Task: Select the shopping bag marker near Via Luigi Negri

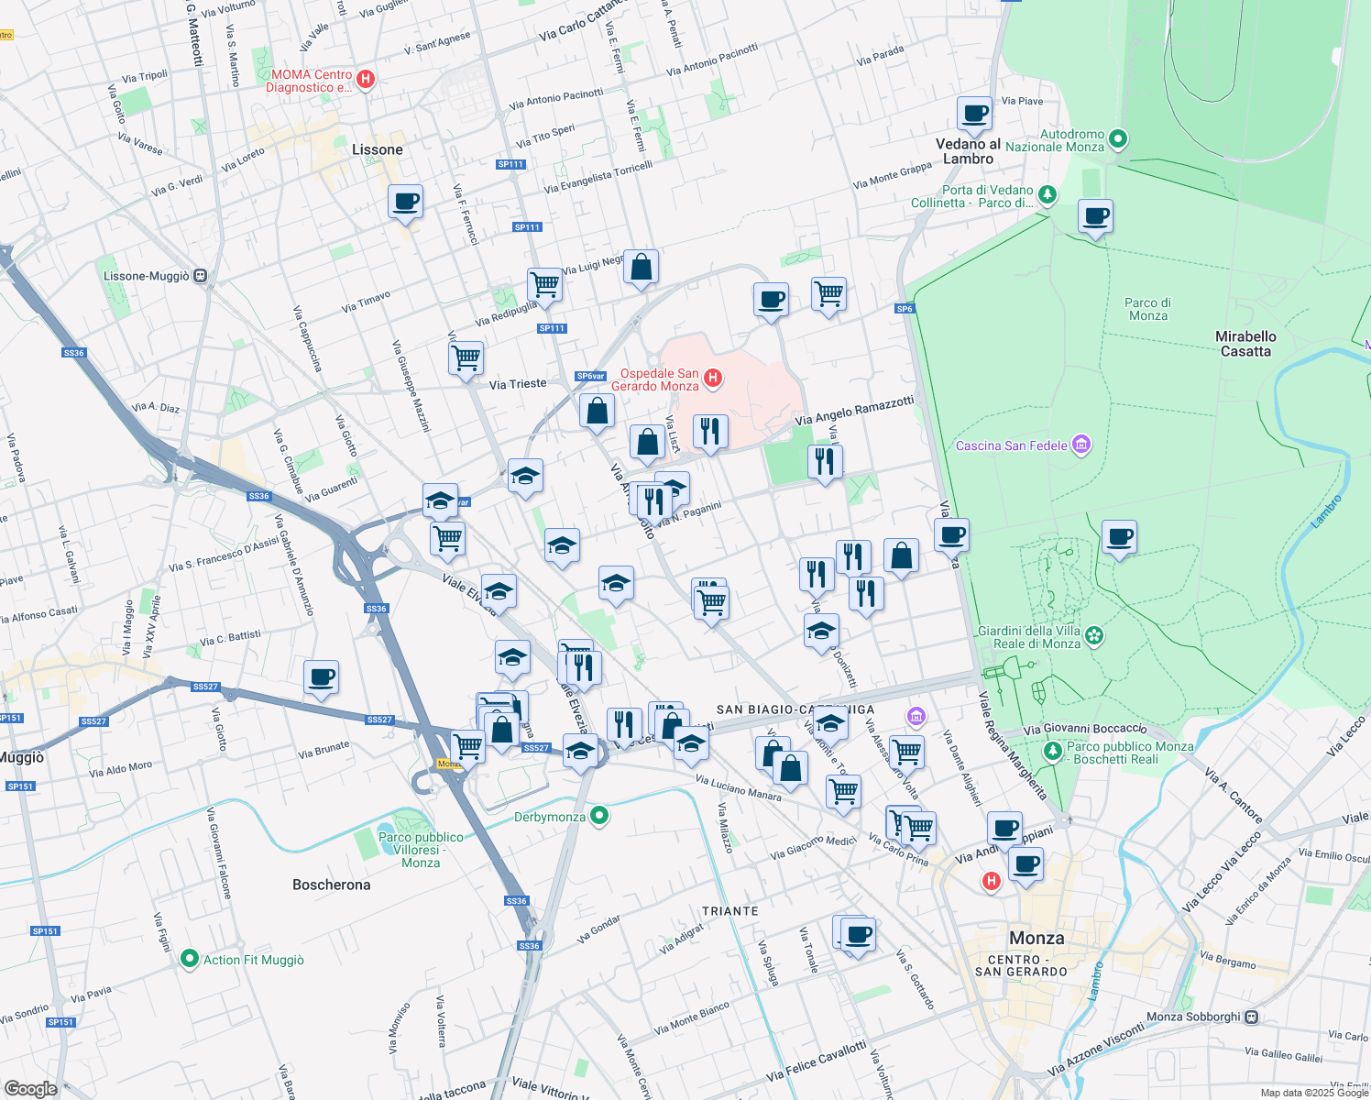Action: (x=640, y=268)
